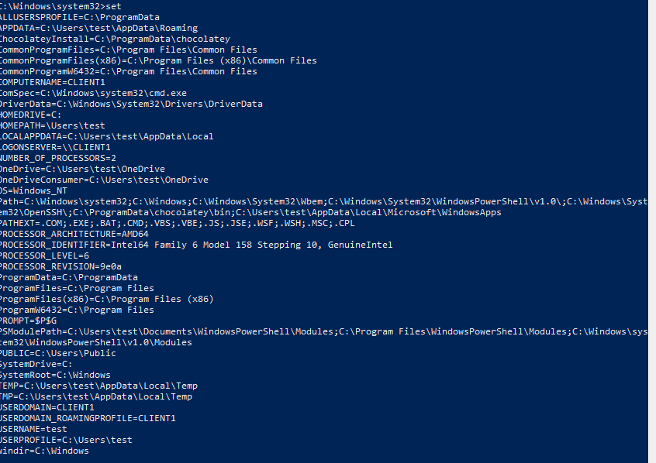
Task: Click the OS=Windows_NT line
Action: click(x=33, y=191)
